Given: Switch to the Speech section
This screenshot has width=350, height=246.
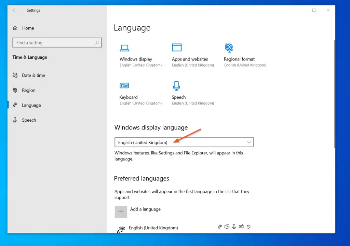Looking at the screenshot, I should tap(29, 120).
